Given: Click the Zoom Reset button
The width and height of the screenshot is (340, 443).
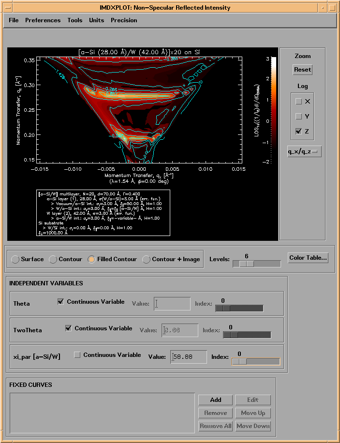Looking at the screenshot, I should 302,70.
